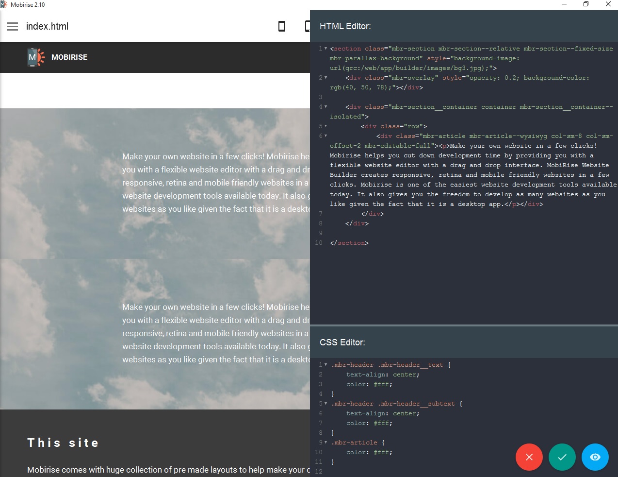
Task: Collapse the row div on HTML line 5
Action: pos(325,126)
